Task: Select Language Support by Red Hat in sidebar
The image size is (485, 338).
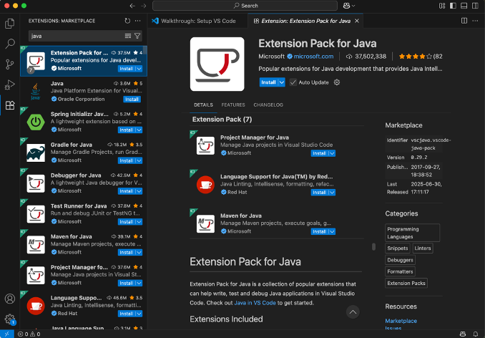Action: tap(84, 306)
